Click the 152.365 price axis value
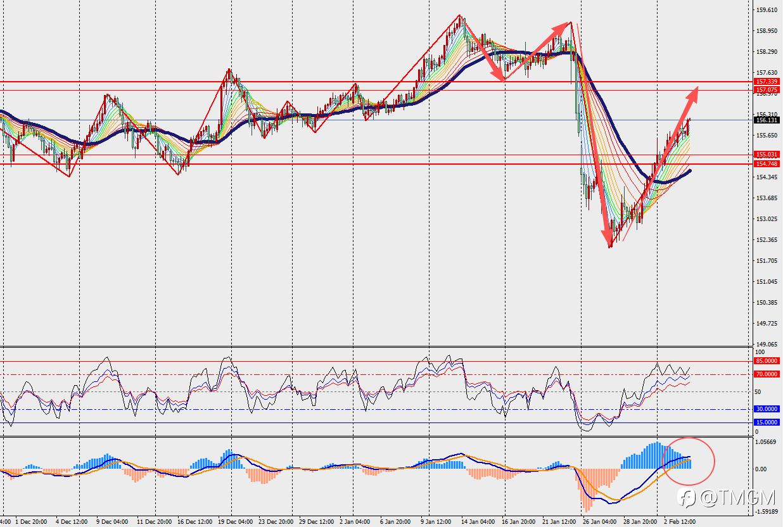The width and height of the screenshot is (783, 527). [767, 240]
